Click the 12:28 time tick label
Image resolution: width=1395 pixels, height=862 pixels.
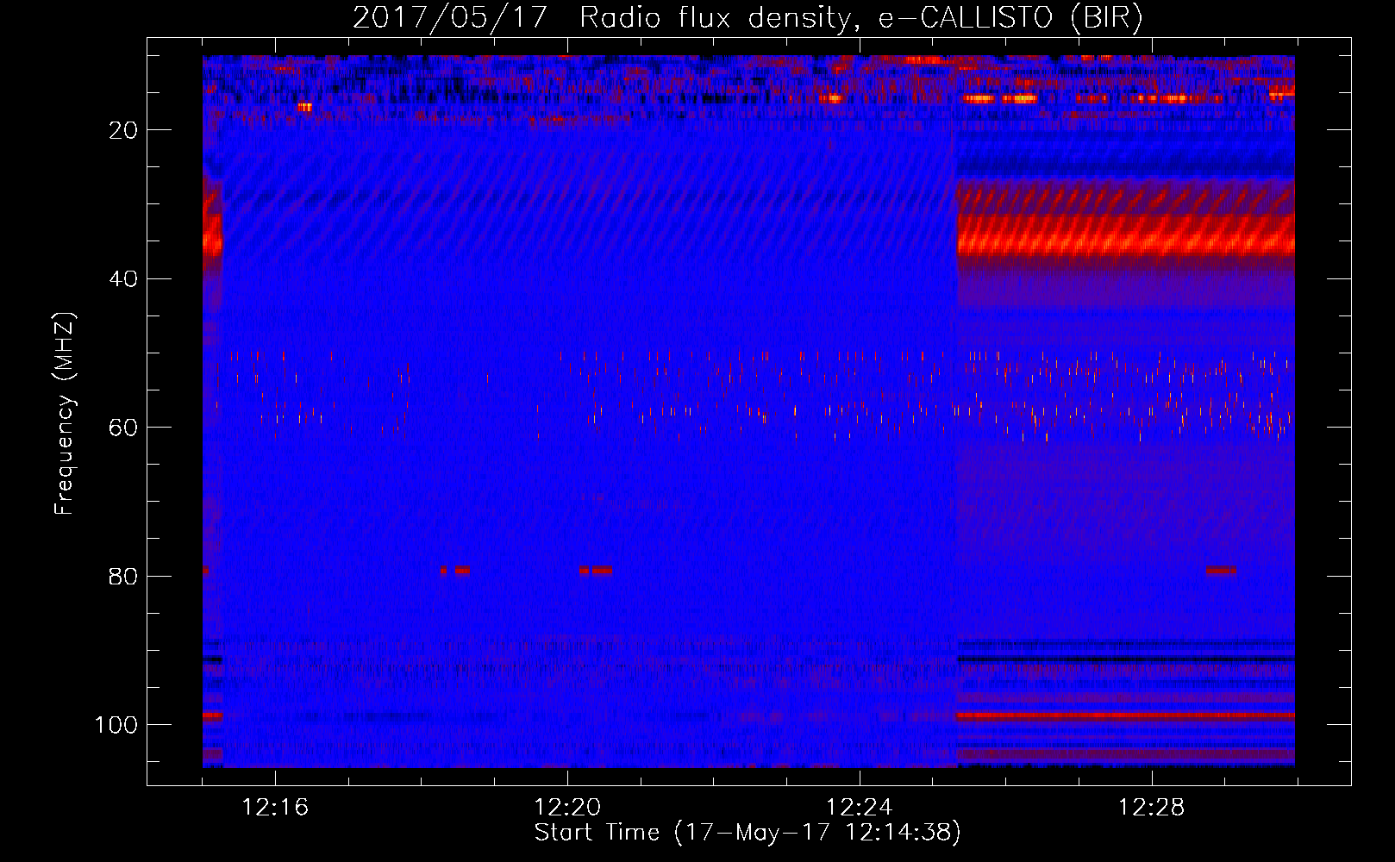(1152, 808)
